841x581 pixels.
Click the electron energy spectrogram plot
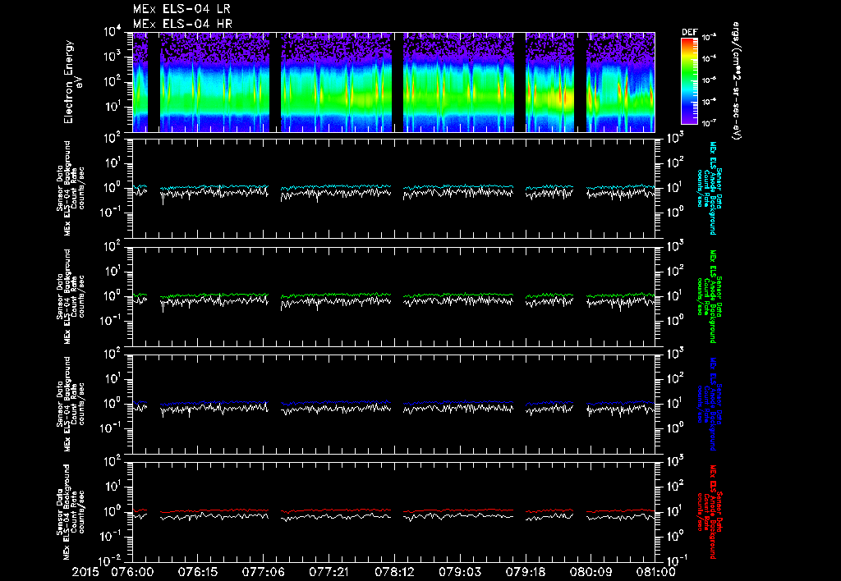[393, 82]
